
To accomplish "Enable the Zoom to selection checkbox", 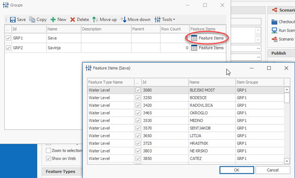I will pyautogui.click(x=49, y=151).
